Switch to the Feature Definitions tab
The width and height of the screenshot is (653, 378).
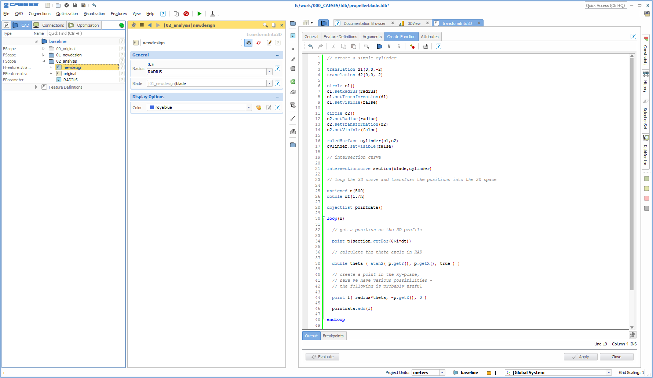tap(340, 37)
